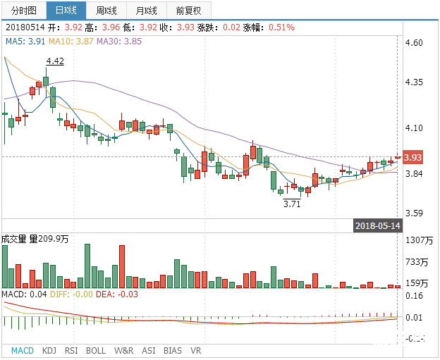
Task: Click the red 3.93 current price tag
Action: 412,158
